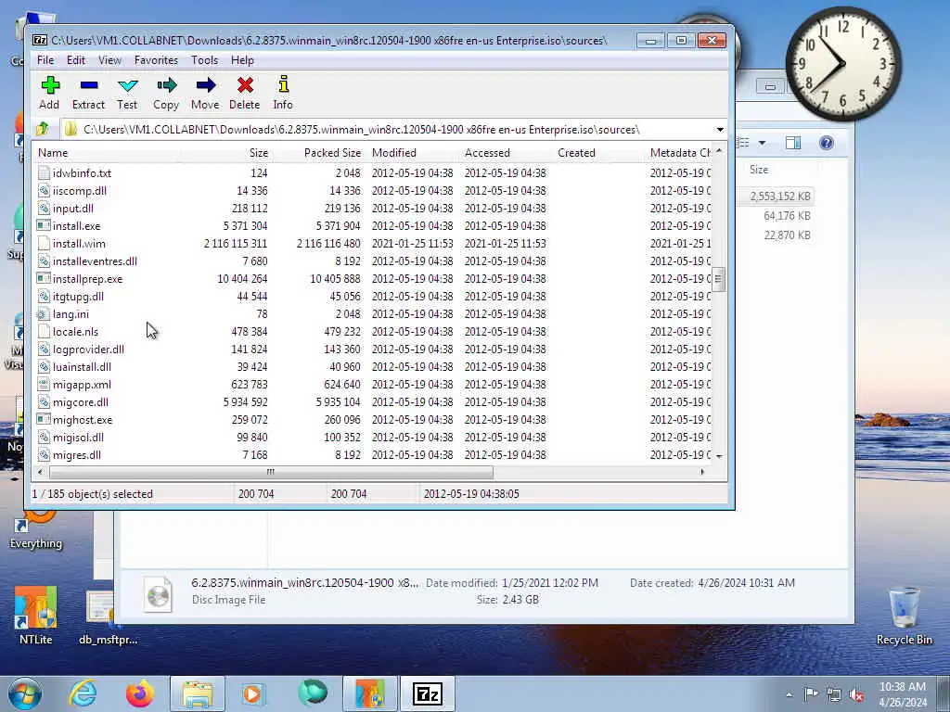Open the Edit menu

pyautogui.click(x=76, y=60)
